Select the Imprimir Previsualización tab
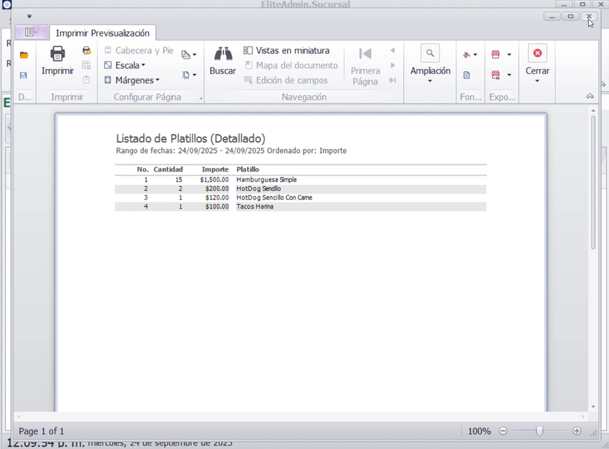This screenshot has height=449, width=609. pyautogui.click(x=103, y=33)
